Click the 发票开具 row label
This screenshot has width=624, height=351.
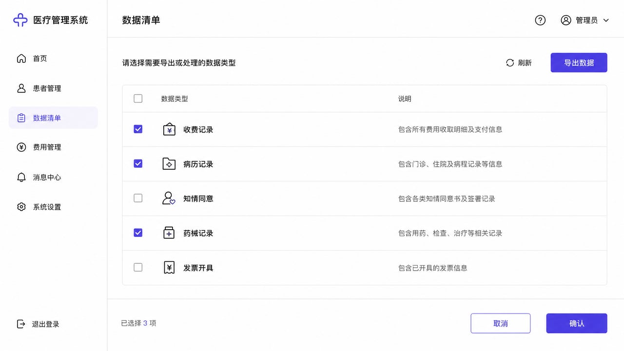[x=198, y=268]
